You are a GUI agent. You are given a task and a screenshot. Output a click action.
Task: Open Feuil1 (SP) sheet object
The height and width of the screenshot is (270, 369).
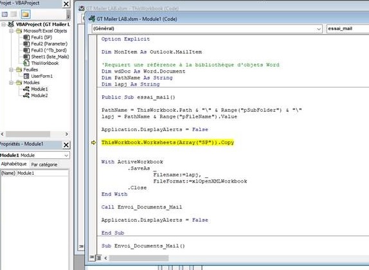41,37
